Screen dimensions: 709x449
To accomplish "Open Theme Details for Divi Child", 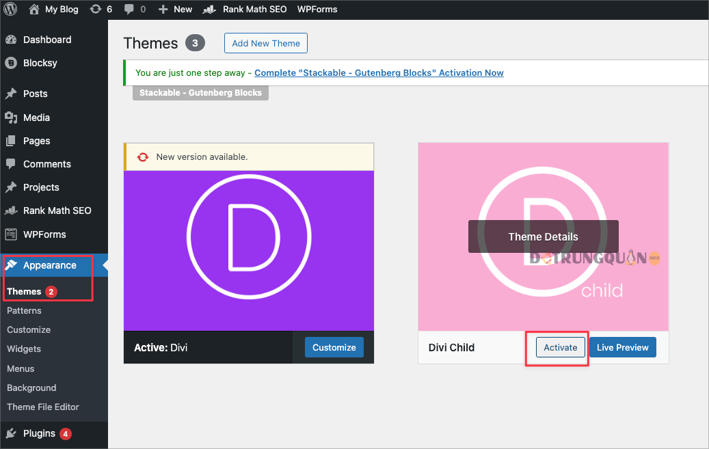I will coord(543,236).
